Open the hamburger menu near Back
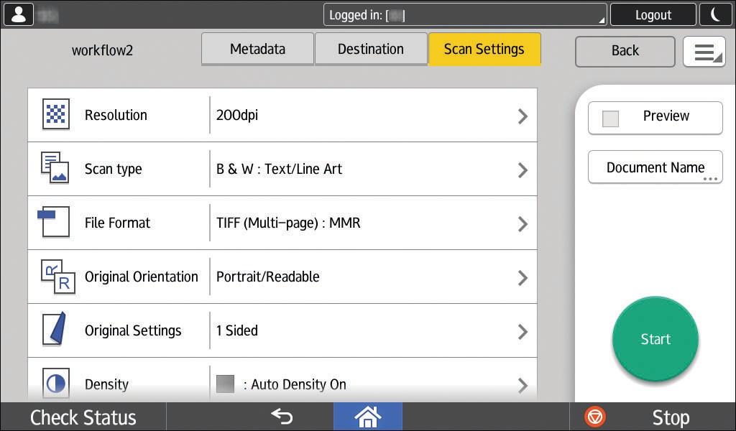The height and width of the screenshot is (431, 736). tap(704, 51)
